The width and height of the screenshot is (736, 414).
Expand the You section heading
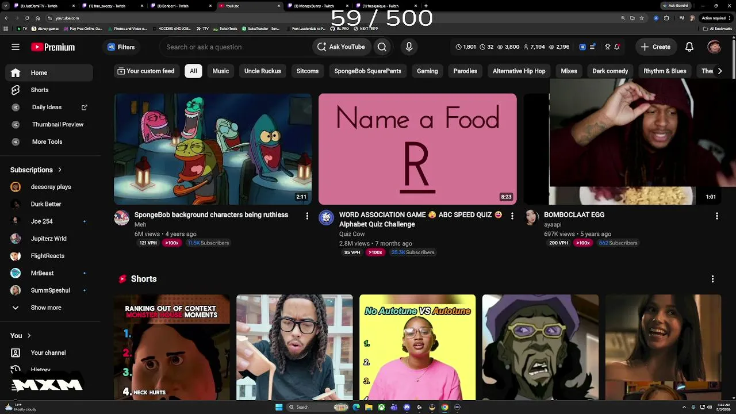point(21,336)
